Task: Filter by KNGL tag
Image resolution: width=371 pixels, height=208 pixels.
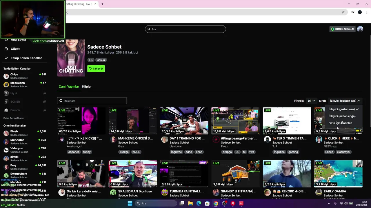Action: [136, 152]
